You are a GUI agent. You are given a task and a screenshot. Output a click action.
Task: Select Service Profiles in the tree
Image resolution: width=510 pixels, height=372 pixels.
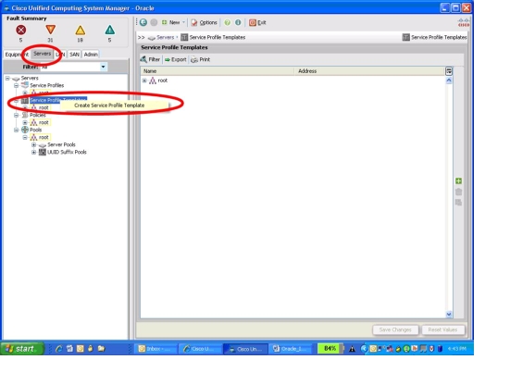(x=46, y=85)
